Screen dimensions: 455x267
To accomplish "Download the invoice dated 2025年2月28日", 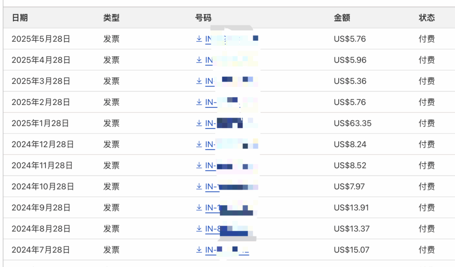I will 199,102.
